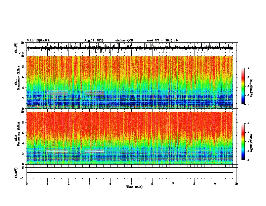Click the "-3" label on ch.1 color bar
The height and width of the screenshot is (206, 266).
point(248,68)
